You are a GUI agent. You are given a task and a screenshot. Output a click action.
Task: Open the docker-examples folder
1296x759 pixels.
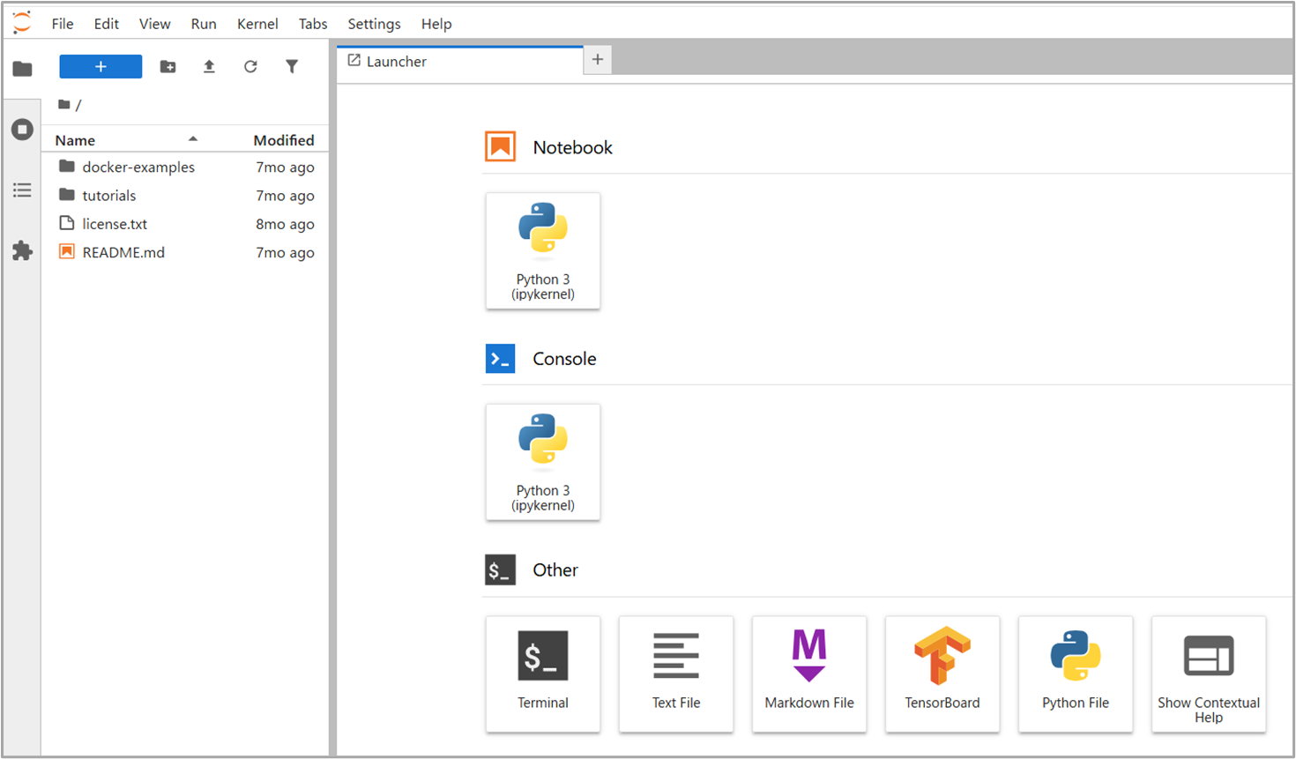(x=138, y=167)
